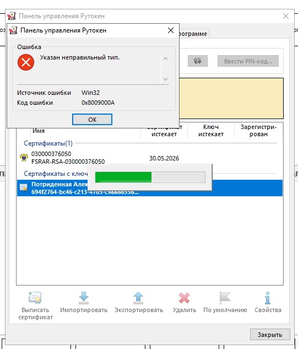Click the Экспортировать up-arrow icon
This screenshot has height=349, width=298.
point(138,298)
